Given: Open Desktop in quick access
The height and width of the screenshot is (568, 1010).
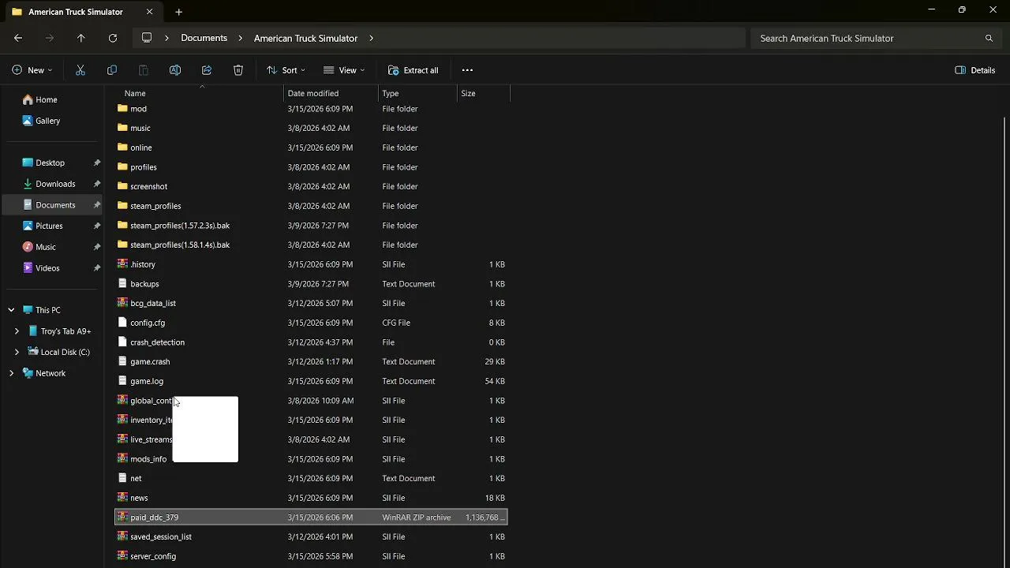Looking at the screenshot, I should (x=50, y=163).
